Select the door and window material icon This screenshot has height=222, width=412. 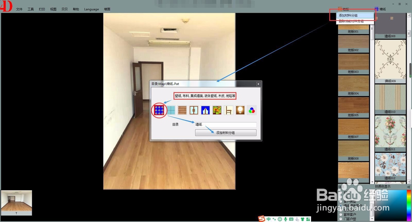pyautogui.click(x=194, y=110)
